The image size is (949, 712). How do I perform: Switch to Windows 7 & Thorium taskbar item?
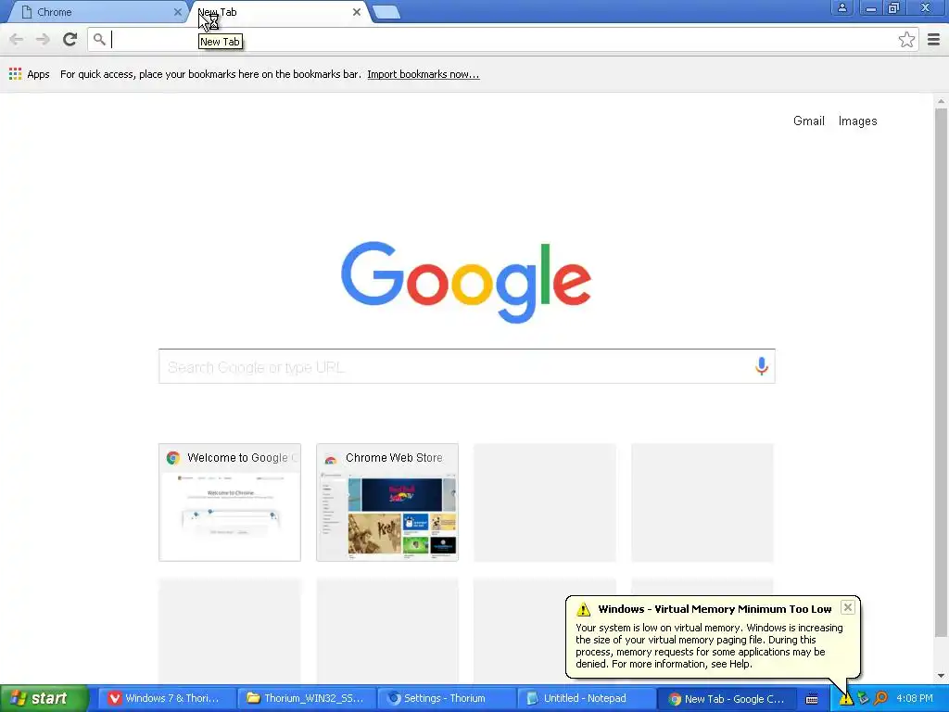165,699
